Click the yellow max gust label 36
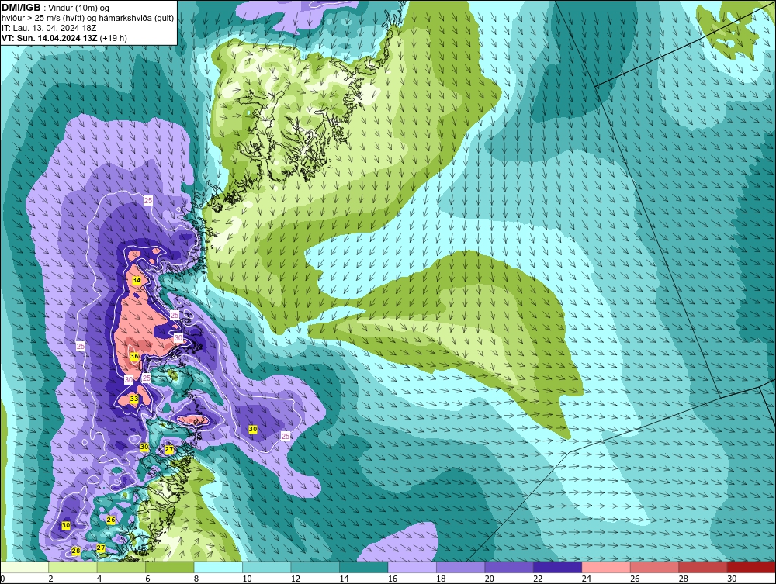The width and height of the screenshot is (776, 584). 134,356
